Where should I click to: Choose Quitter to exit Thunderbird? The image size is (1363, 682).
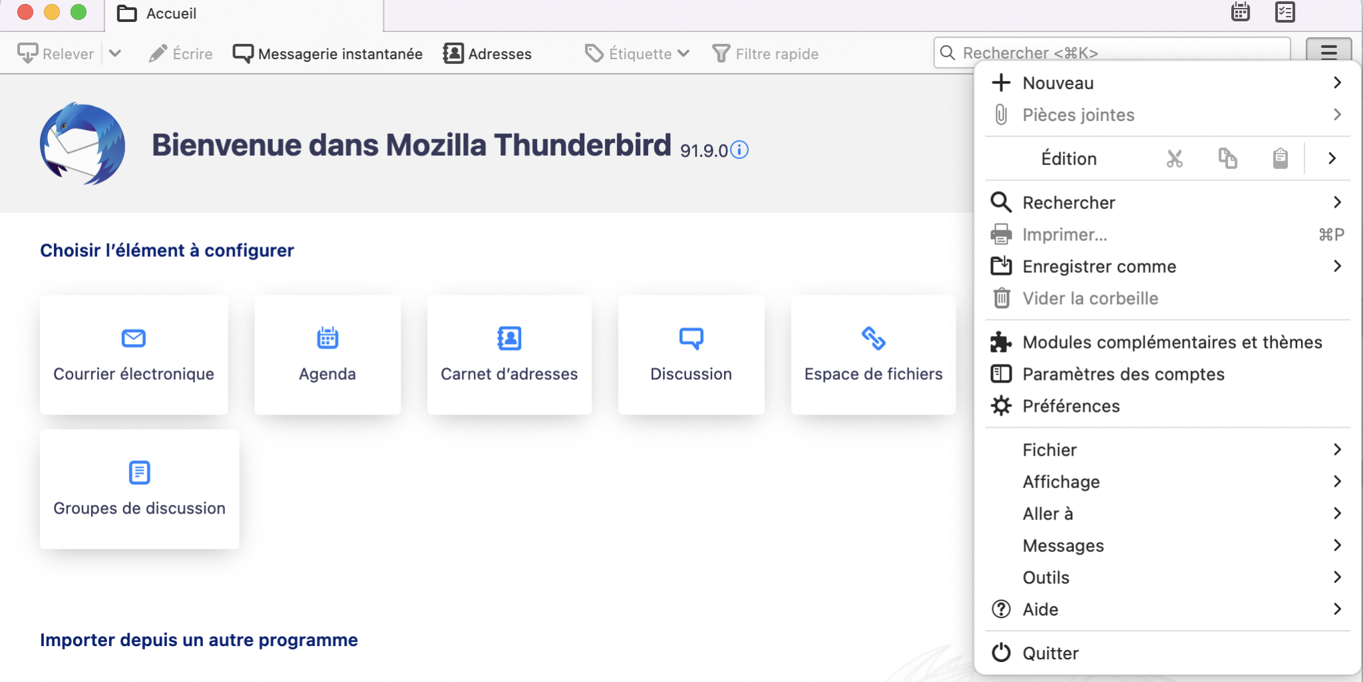(x=1167, y=653)
